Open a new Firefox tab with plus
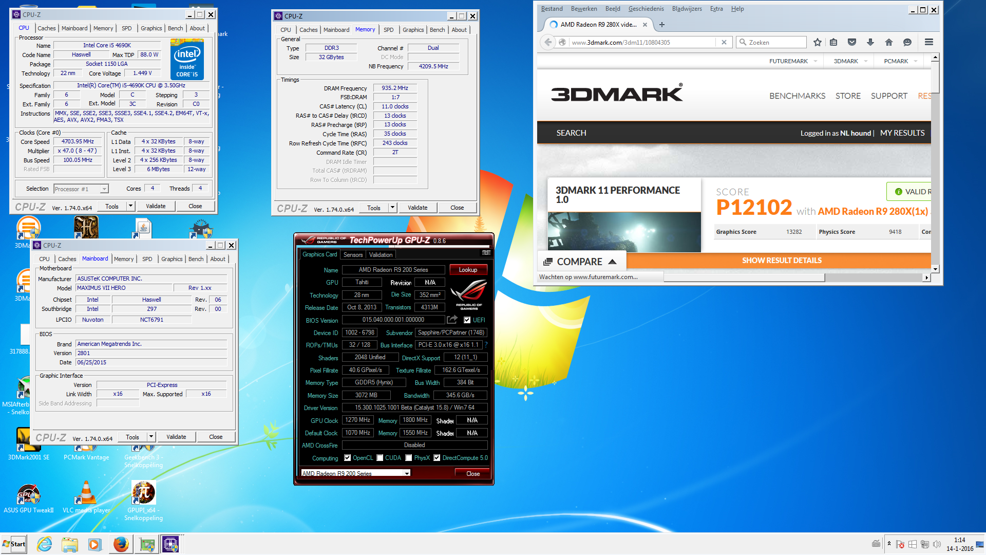Screen dimensions: 986x555 point(662,24)
